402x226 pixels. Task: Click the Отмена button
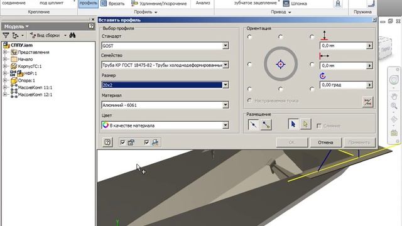pyautogui.click(x=325, y=143)
